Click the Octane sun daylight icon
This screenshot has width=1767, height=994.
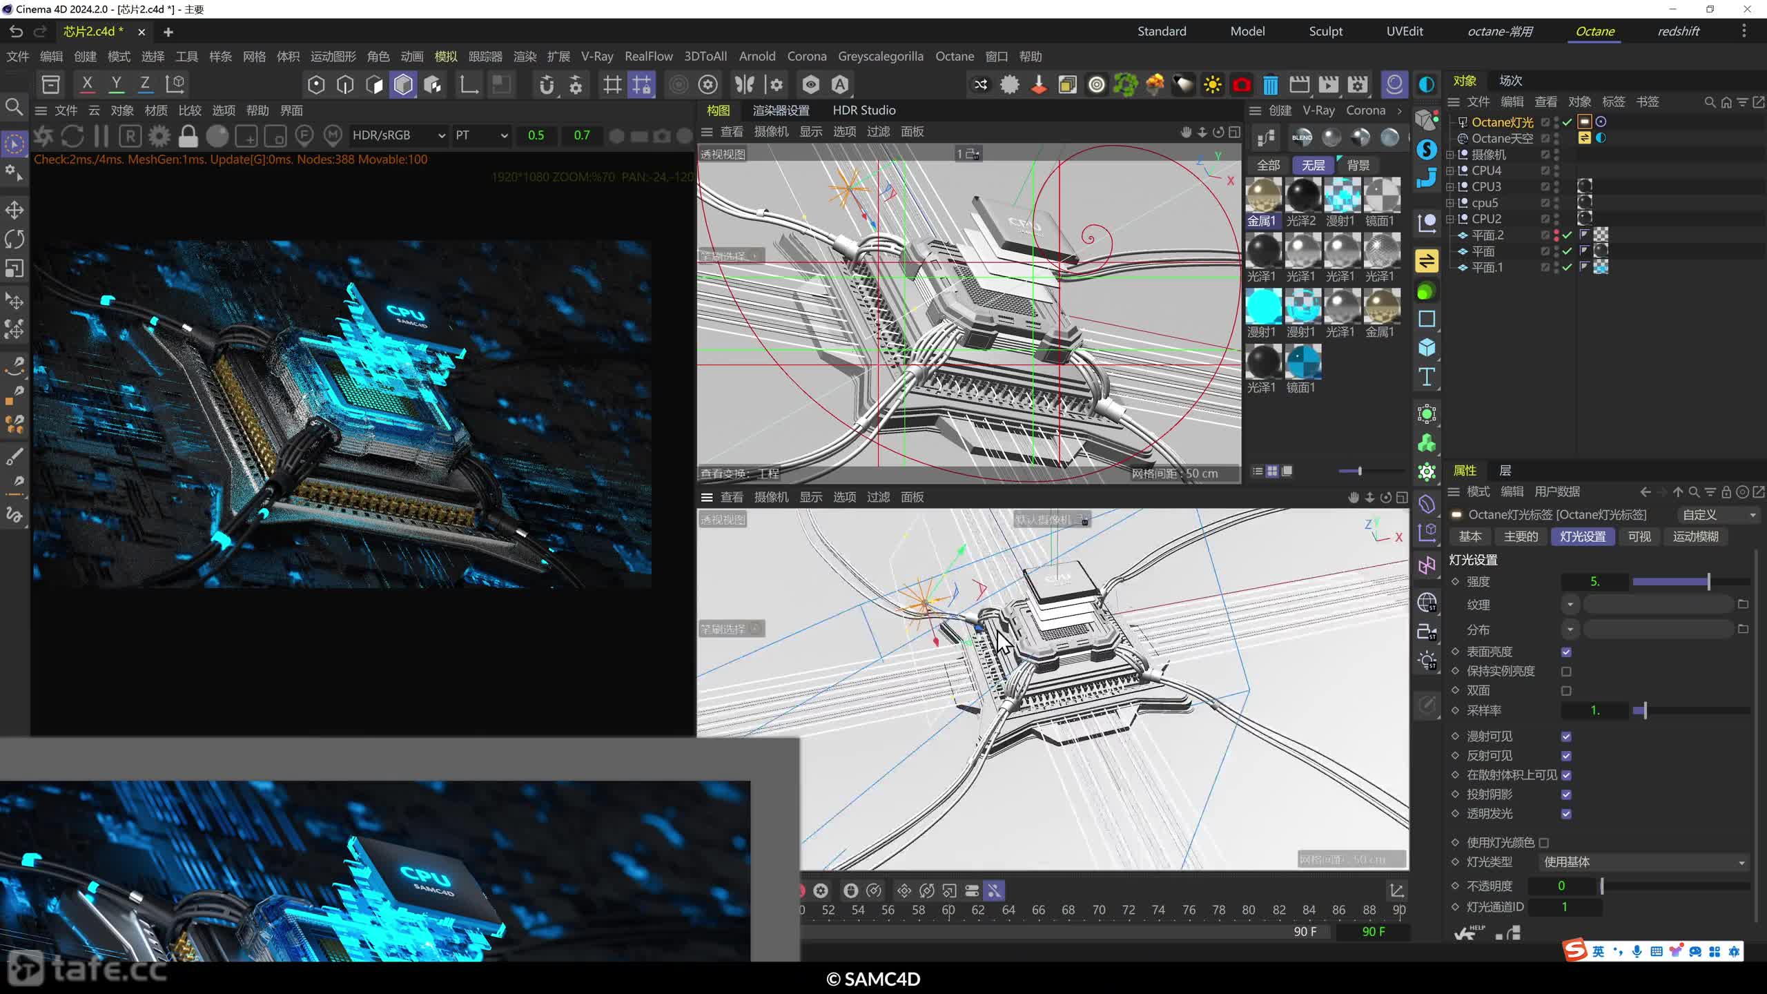[x=1212, y=85]
